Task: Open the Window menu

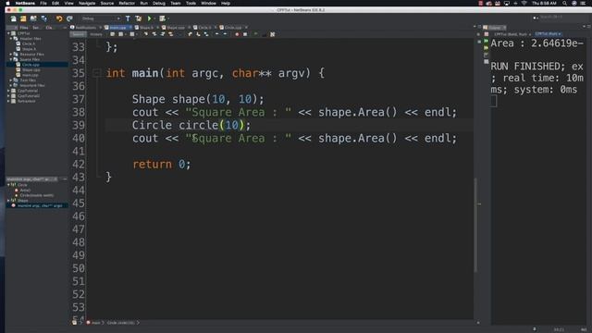Action: coord(208,3)
